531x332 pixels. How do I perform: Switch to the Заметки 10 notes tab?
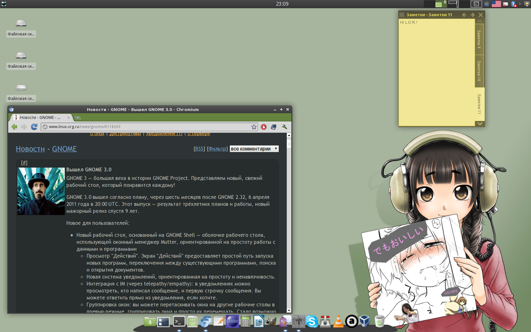point(479,71)
